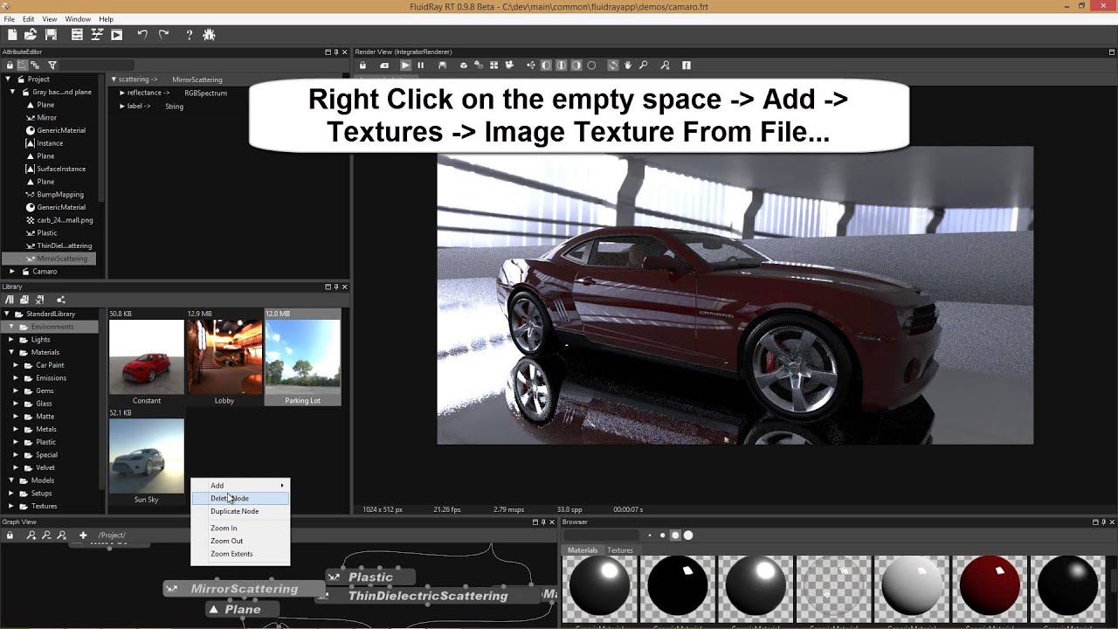Choose Zoom Extents from context menu
The image size is (1118, 629).
point(240,554)
